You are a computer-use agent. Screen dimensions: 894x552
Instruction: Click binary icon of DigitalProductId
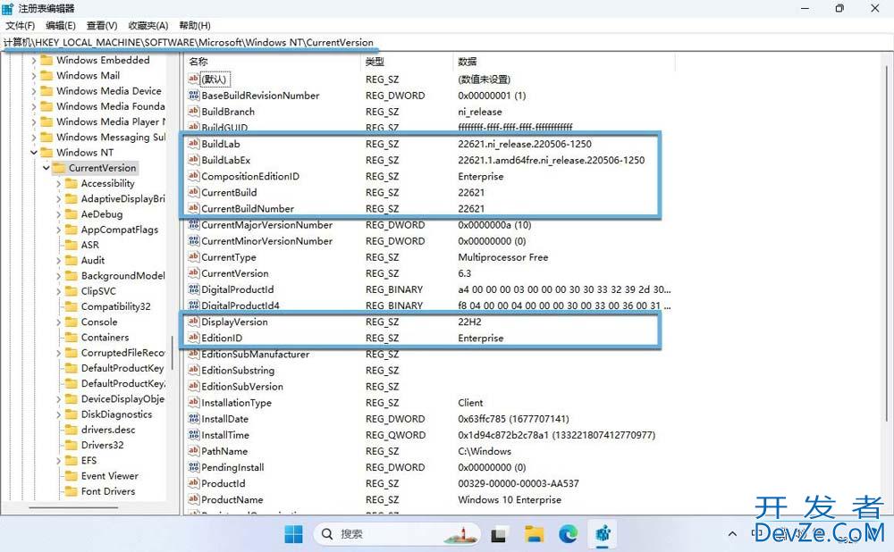[194, 289]
